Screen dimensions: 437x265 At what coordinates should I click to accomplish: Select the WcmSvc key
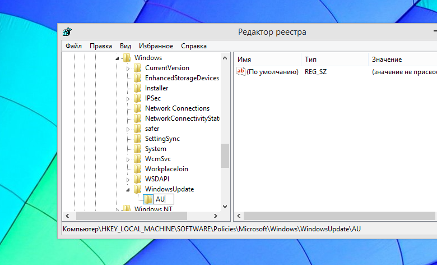click(x=158, y=159)
